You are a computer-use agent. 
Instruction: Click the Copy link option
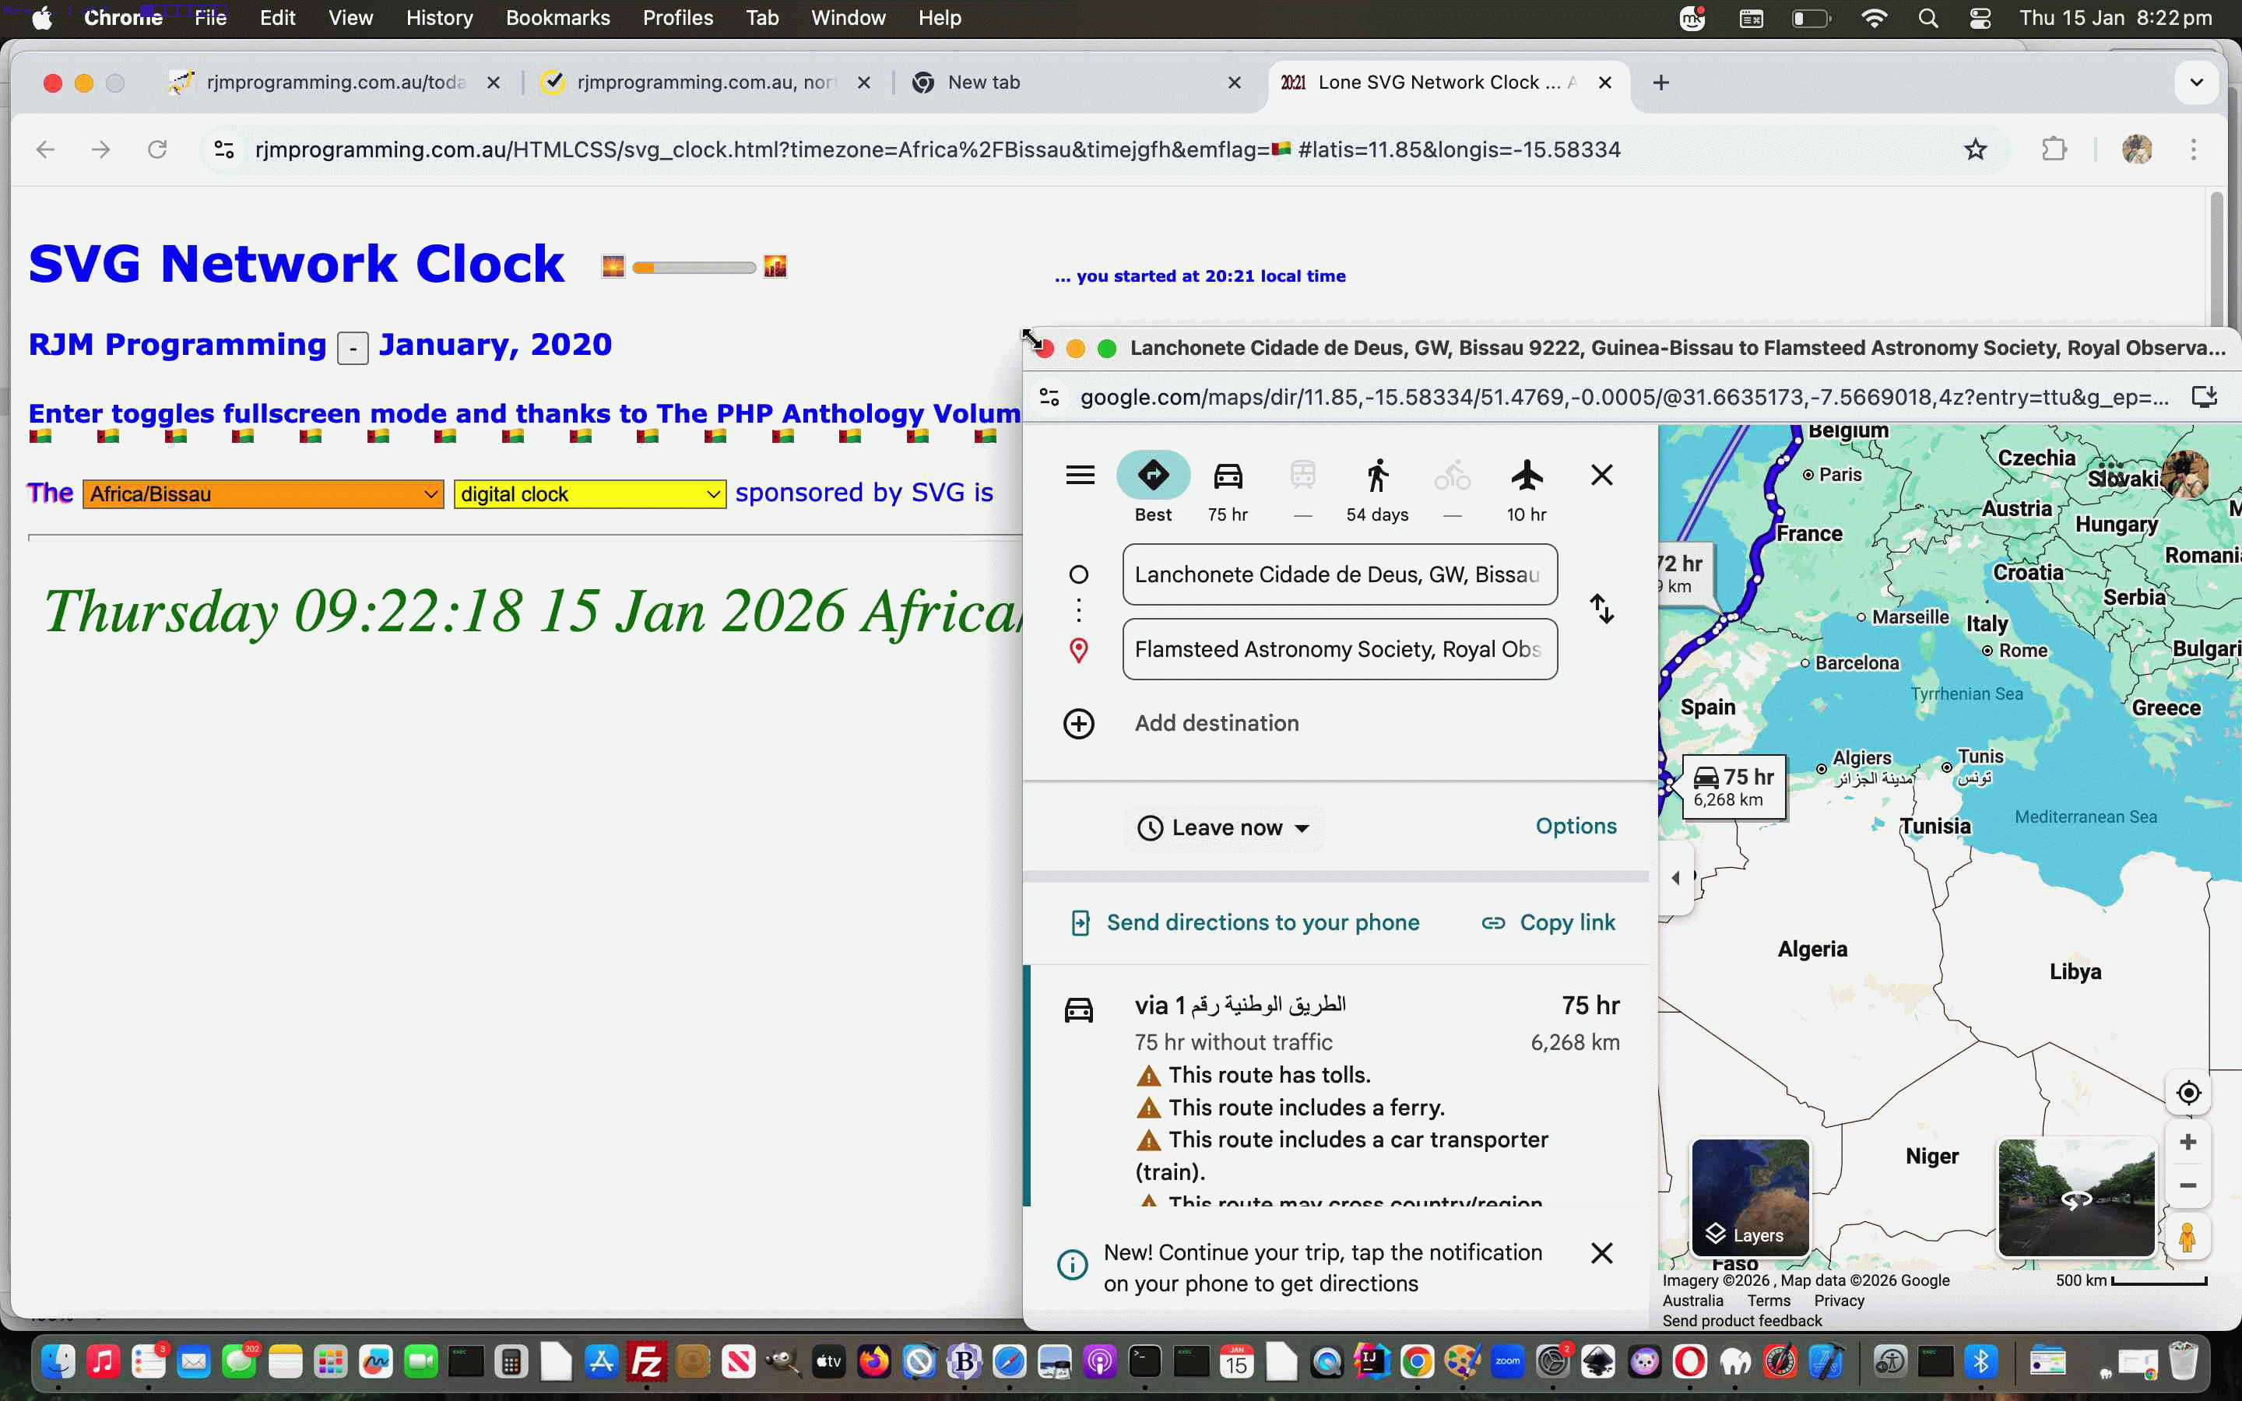pos(1548,922)
